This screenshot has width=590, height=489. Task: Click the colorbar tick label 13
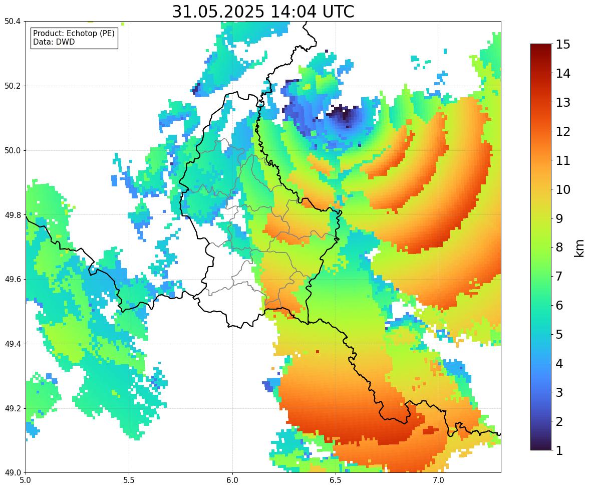pos(562,102)
